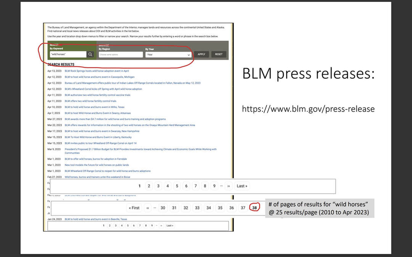This screenshot has height=257, width=412.
Task: Select results page 34
Action: [209, 208]
